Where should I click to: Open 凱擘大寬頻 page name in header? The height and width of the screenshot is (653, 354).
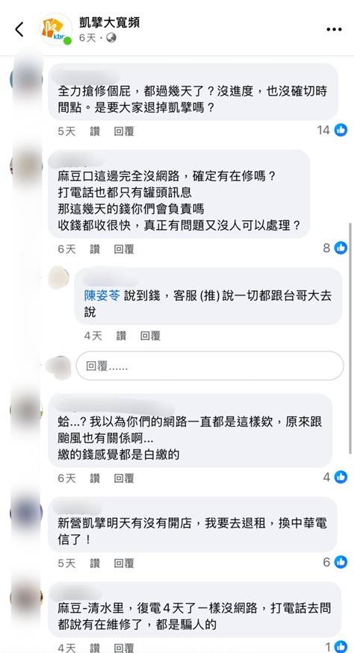coord(109,22)
